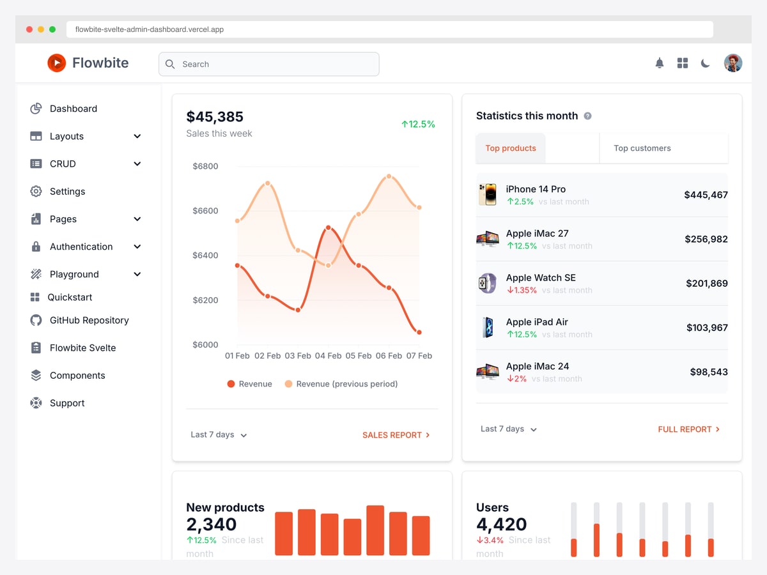Image resolution: width=767 pixels, height=575 pixels.
Task: Switch to Top customers tab
Action: (x=642, y=148)
